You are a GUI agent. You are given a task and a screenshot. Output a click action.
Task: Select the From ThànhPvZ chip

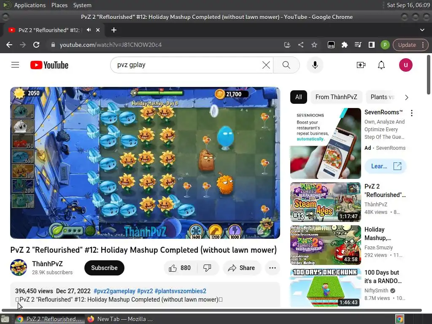point(336,97)
